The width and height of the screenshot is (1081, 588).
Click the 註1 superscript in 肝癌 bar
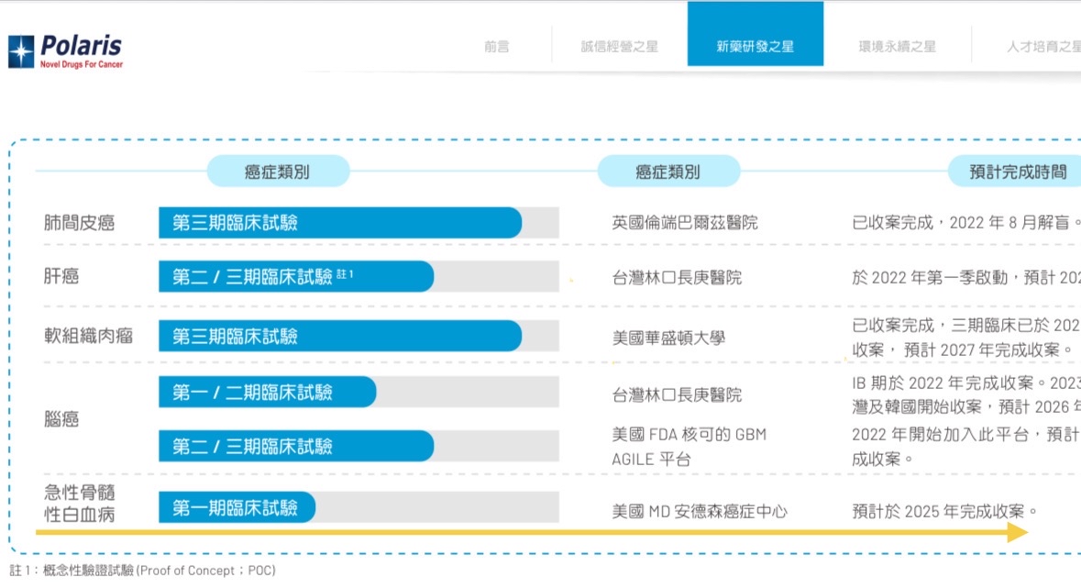(x=345, y=274)
